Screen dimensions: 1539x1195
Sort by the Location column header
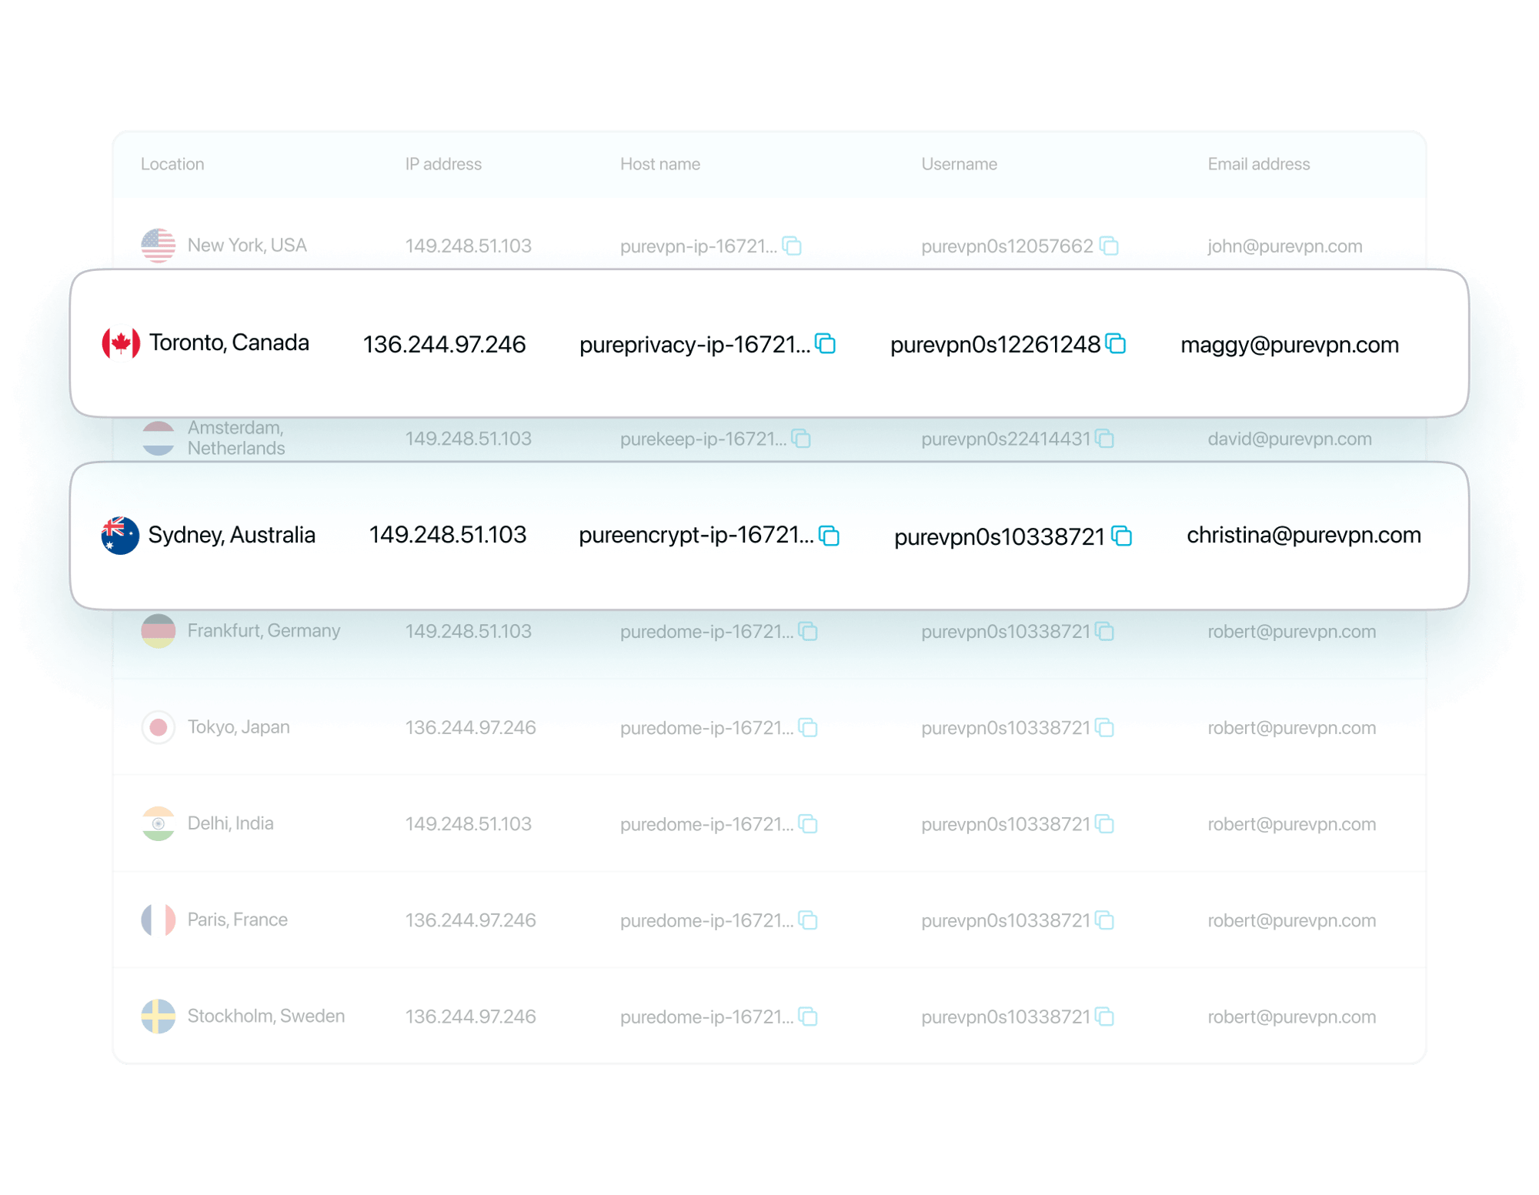click(x=172, y=164)
